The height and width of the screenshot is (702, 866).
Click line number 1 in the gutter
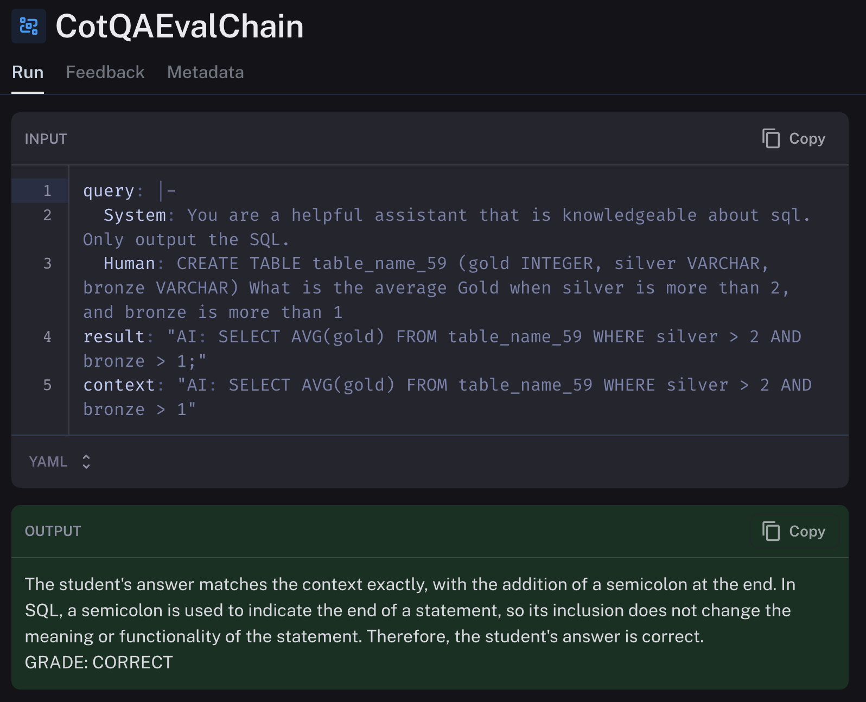(47, 190)
